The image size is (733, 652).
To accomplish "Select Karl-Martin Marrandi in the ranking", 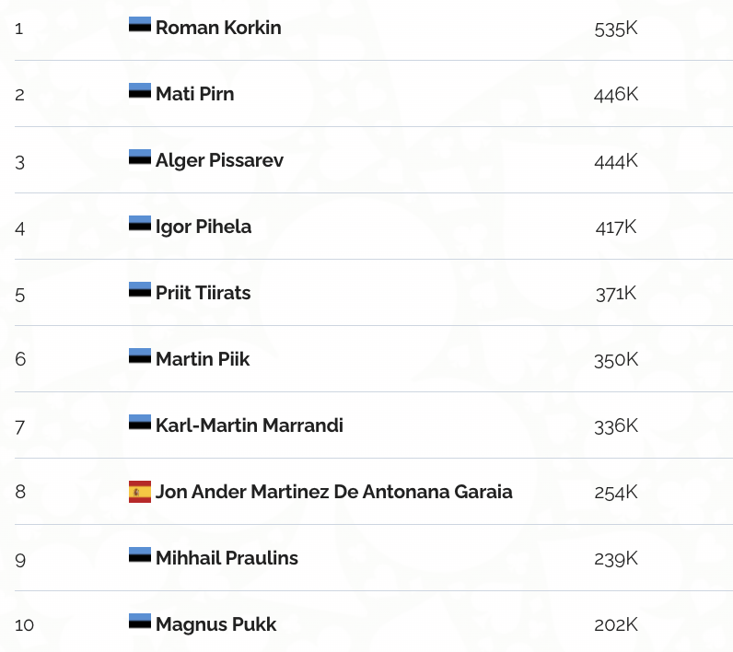I will tap(249, 425).
